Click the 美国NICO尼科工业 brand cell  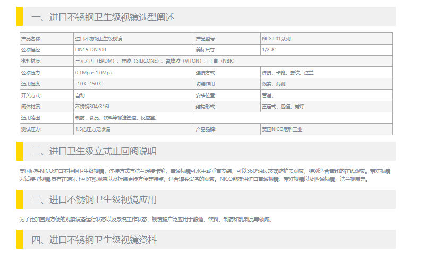282,129
